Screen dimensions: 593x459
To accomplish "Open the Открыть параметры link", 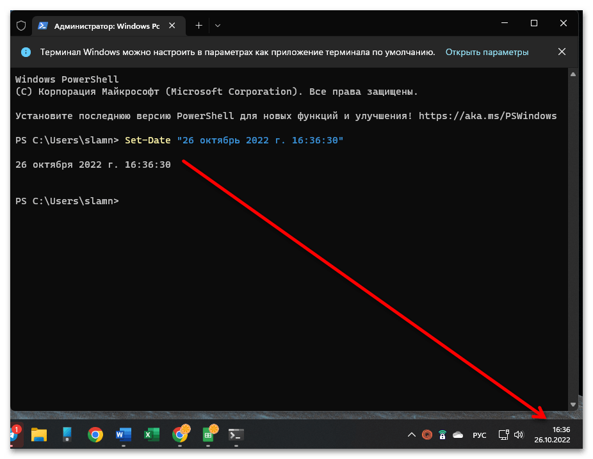I will tap(487, 52).
